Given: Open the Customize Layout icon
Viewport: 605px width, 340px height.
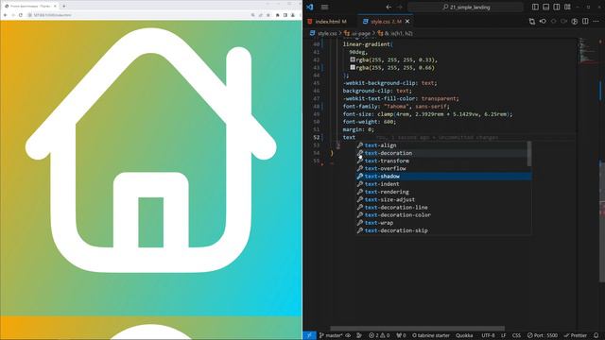Looking at the screenshot, I should click(567, 7).
